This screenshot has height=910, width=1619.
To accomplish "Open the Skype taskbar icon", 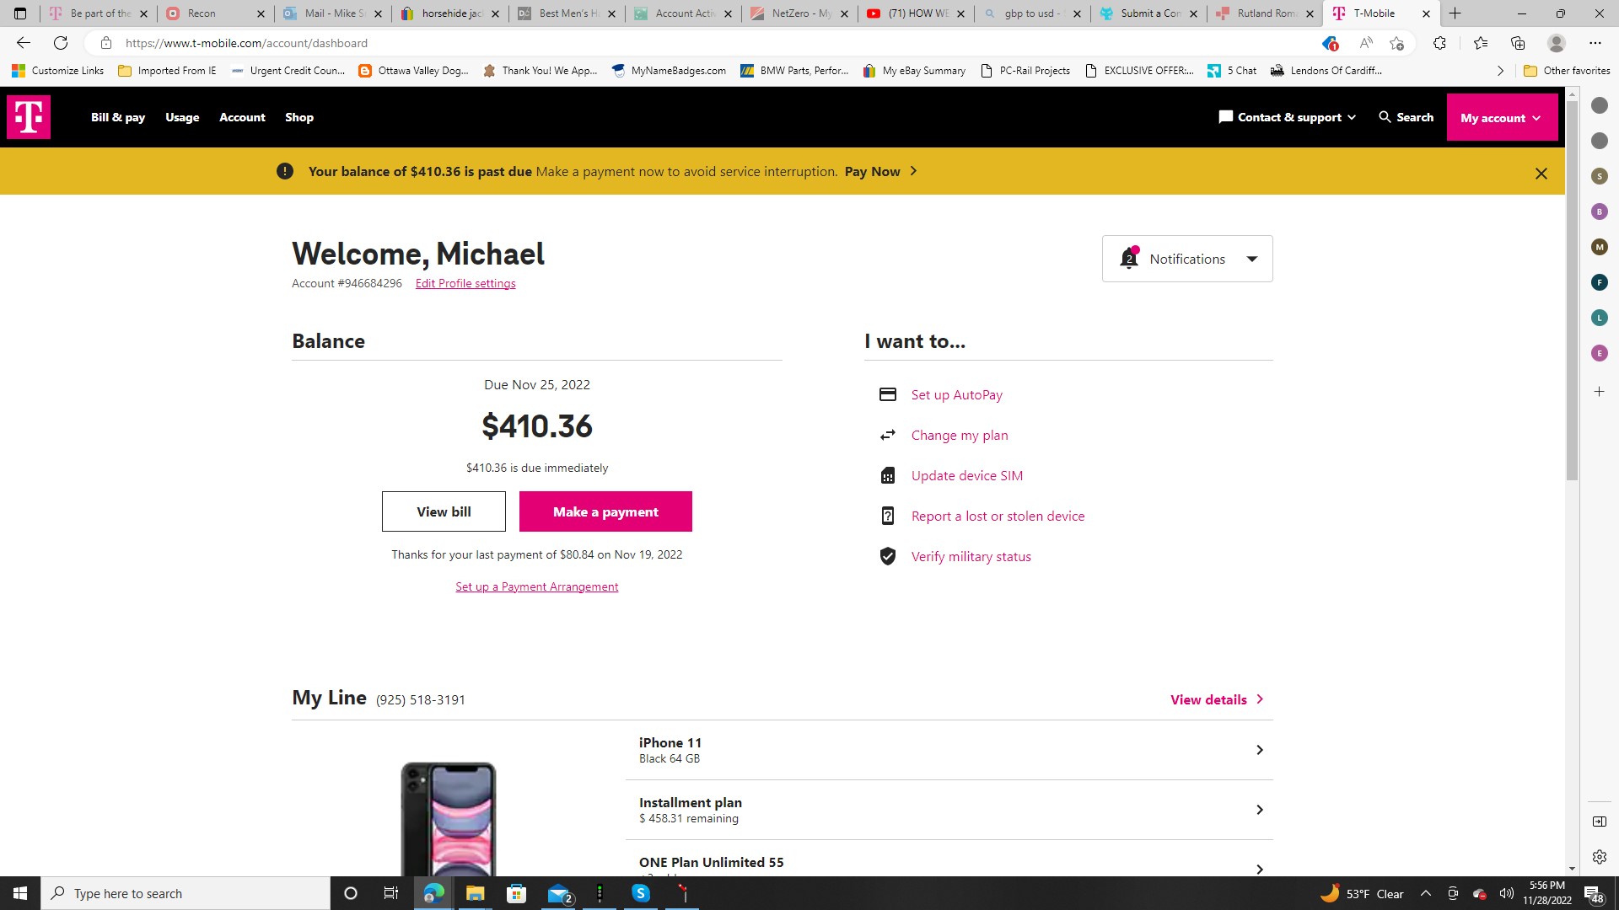I will pos(641,893).
